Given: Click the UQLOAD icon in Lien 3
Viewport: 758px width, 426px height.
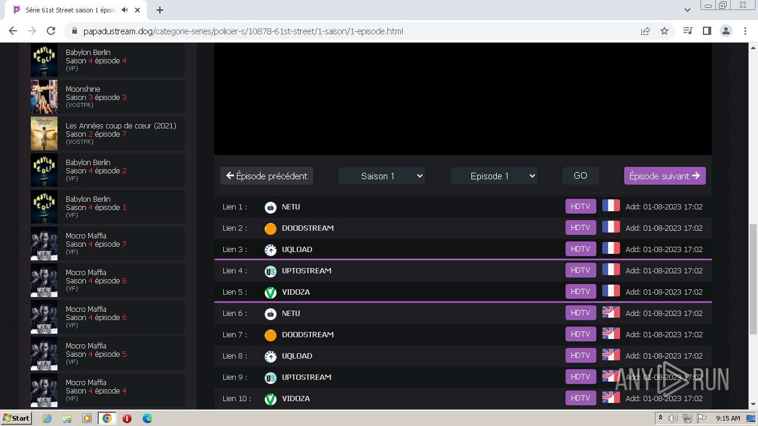Looking at the screenshot, I should pos(271,250).
